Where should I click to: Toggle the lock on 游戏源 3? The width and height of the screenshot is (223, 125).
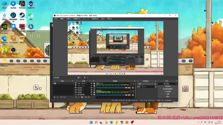94,88
